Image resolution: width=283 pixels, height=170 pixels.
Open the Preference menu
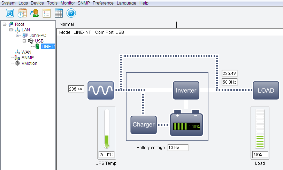click(103, 3)
